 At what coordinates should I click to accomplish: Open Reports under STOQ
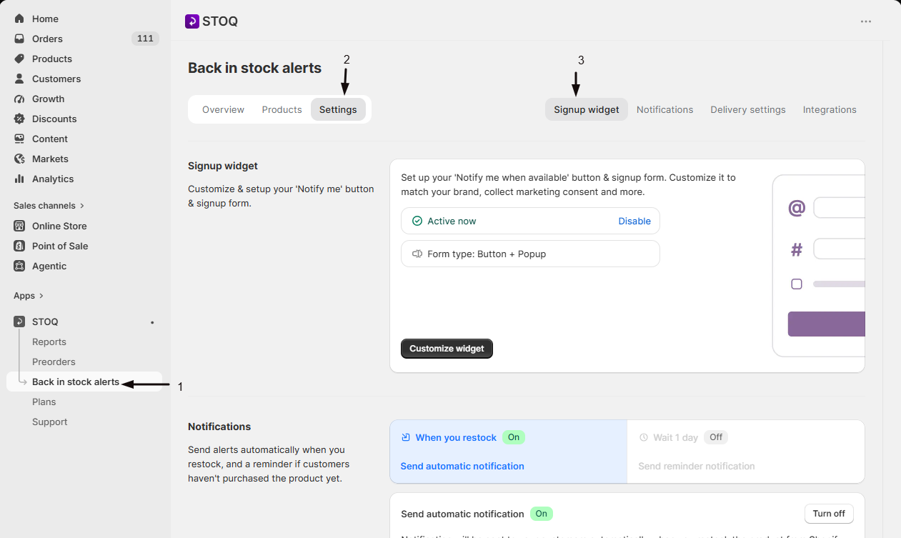pos(49,342)
